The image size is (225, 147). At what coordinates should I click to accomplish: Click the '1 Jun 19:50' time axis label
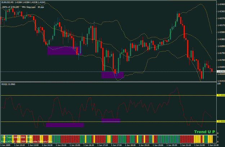point(158,145)
